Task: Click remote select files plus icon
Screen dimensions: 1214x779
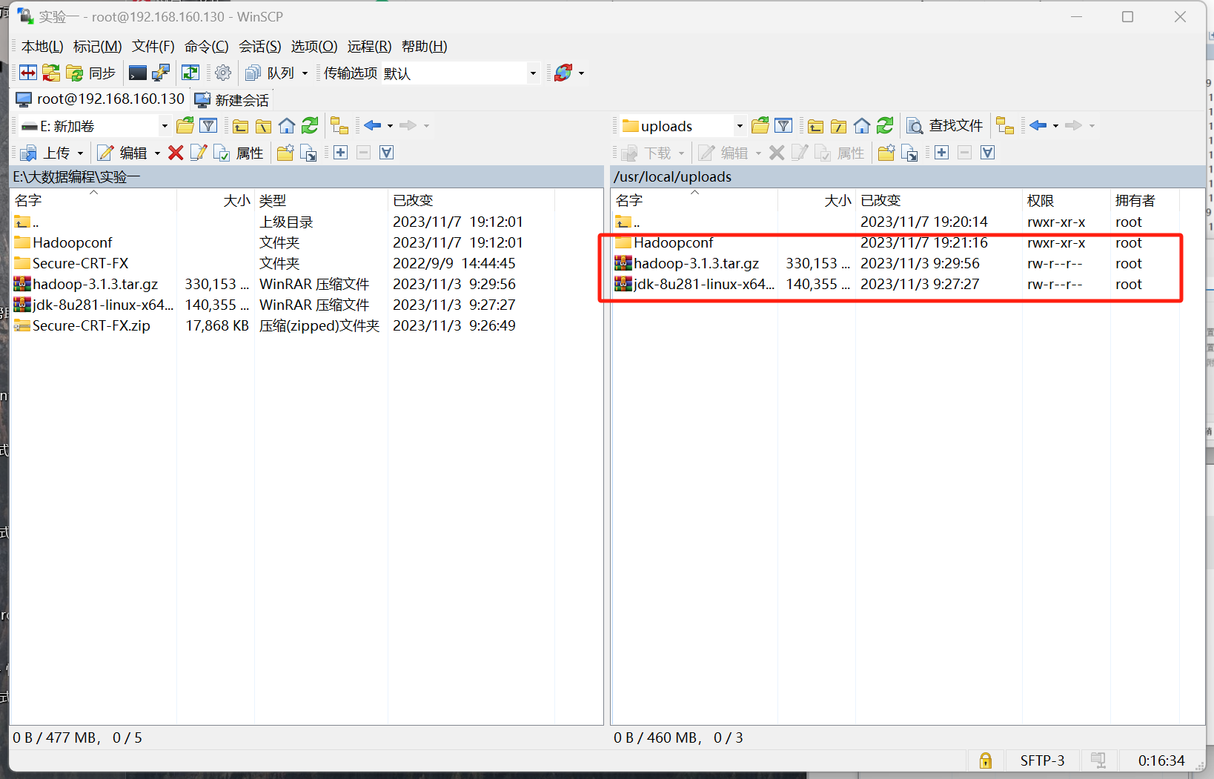Action: point(942,153)
